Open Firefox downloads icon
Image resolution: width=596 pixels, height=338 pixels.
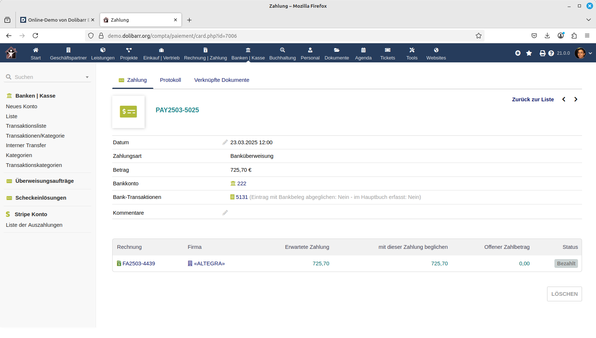tap(547, 36)
